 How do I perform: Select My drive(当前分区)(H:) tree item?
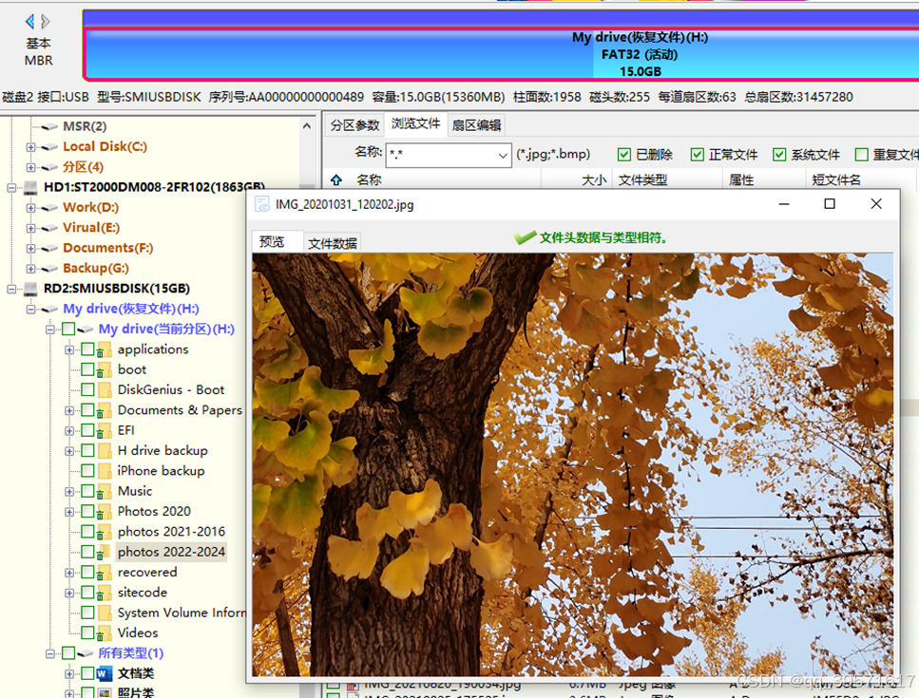[x=166, y=330]
